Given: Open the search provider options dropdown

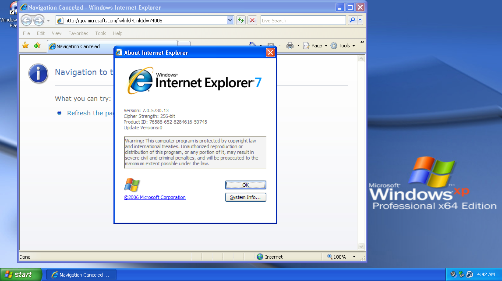Looking at the screenshot, I should [360, 20].
